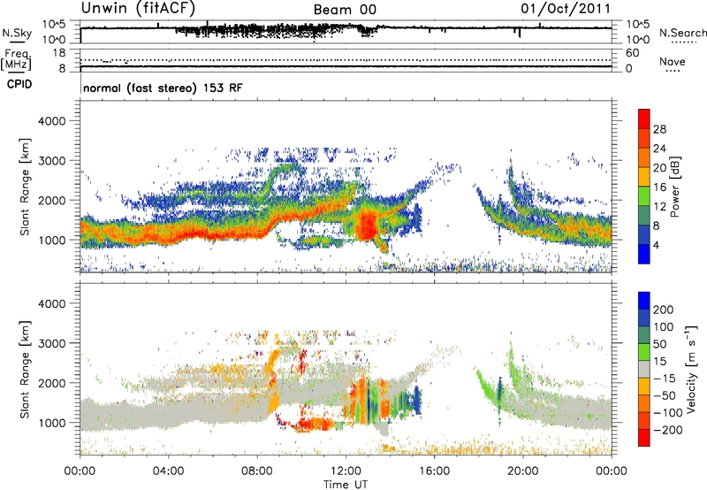Click the '-200' value on the velocity color bar
Screen dimensions: 707x490
(x=669, y=430)
